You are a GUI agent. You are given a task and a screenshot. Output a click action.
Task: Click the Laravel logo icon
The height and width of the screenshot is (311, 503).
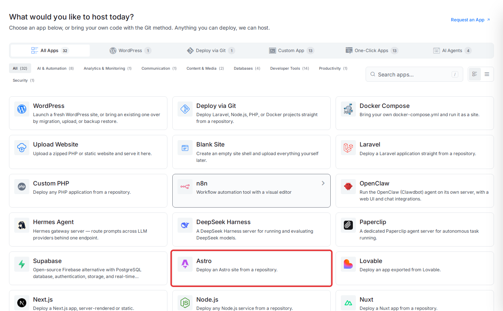pos(348,148)
